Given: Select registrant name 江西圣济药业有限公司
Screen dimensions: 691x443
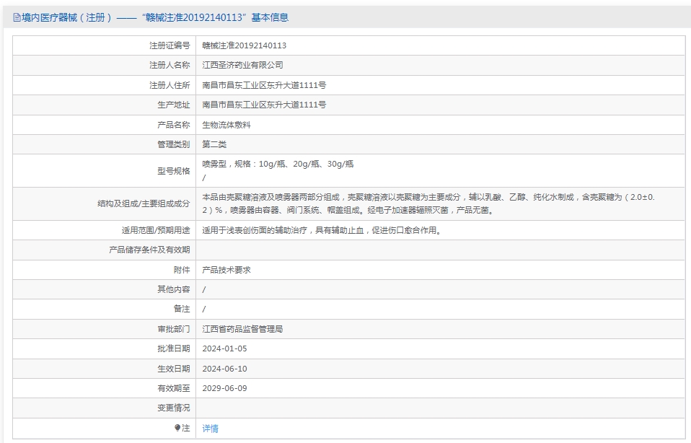Looking at the screenshot, I should (x=242, y=65).
